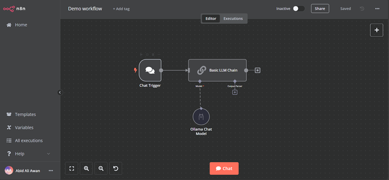Switch to Editor tab
This screenshot has width=389, height=180.
[x=211, y=19]
